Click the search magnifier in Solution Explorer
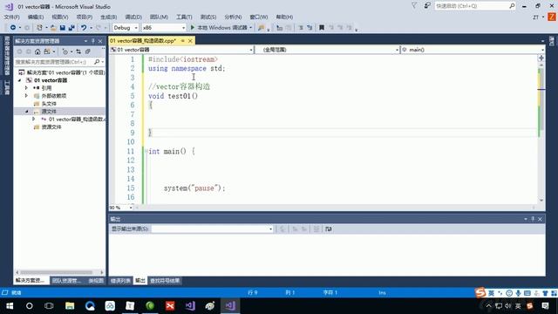558x314 pixels. coord(97,62)
